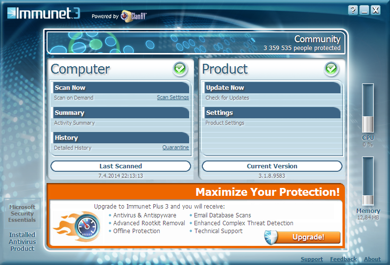Click the Microsoft Security Essentials box
The width and height of the screenshot is (390, 265).
[22, 213]
